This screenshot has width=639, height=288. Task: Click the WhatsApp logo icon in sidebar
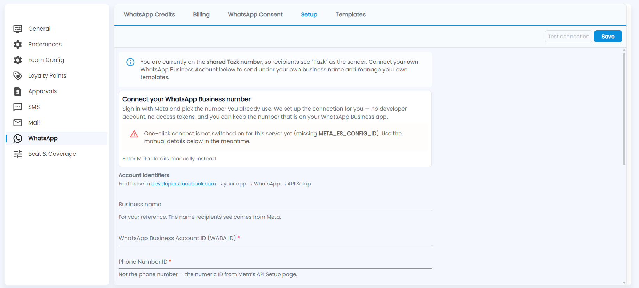(18, 138)
